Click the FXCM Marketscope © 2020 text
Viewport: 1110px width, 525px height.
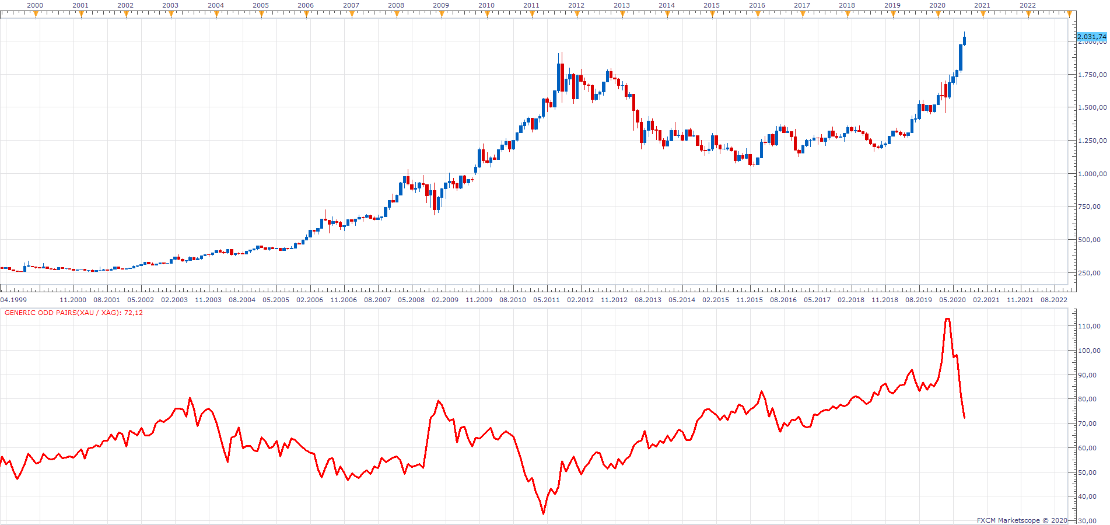1022,520
